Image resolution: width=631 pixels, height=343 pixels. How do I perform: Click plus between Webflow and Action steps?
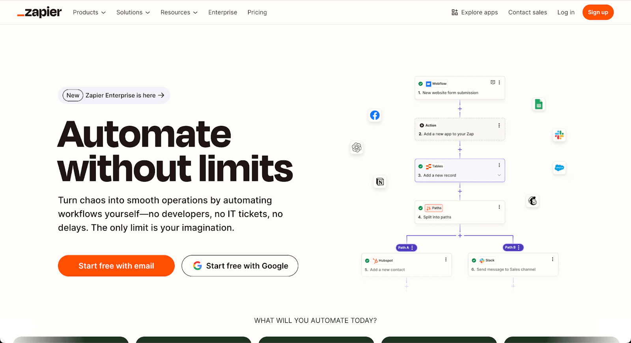(460, 109)
